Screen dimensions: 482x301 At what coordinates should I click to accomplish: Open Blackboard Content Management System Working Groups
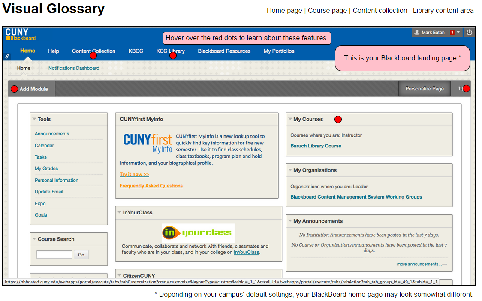tap(356, 197)
